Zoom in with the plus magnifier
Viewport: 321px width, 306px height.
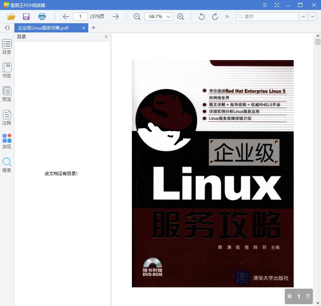pos(181,17)
